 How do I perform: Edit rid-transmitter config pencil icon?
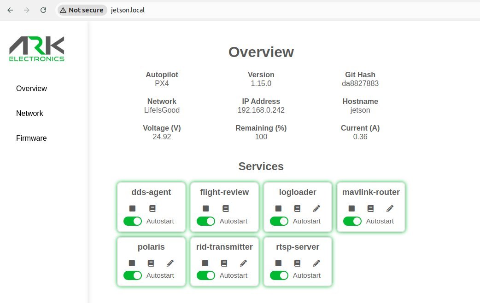(x=243, y=263)
